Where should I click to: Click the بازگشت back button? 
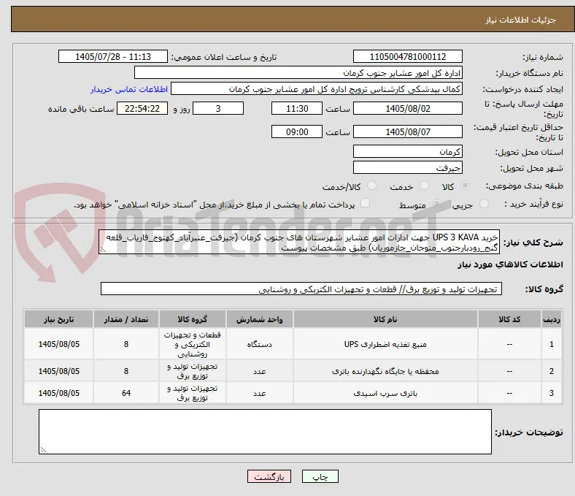(269, 476)
